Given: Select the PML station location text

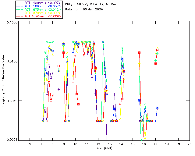Looking at the screenshot, I should tap(90, 4).
